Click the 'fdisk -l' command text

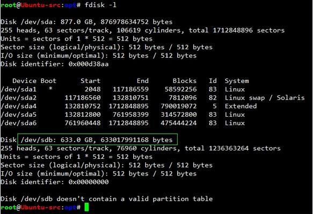tap(100, 5)
